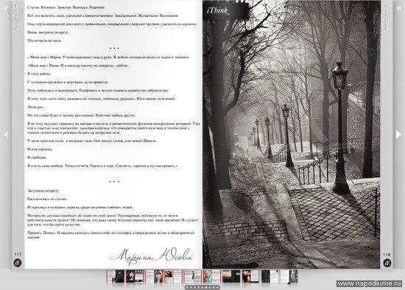Click the staircase photo on page 118
405x290 pixels.
pos(292,134)
